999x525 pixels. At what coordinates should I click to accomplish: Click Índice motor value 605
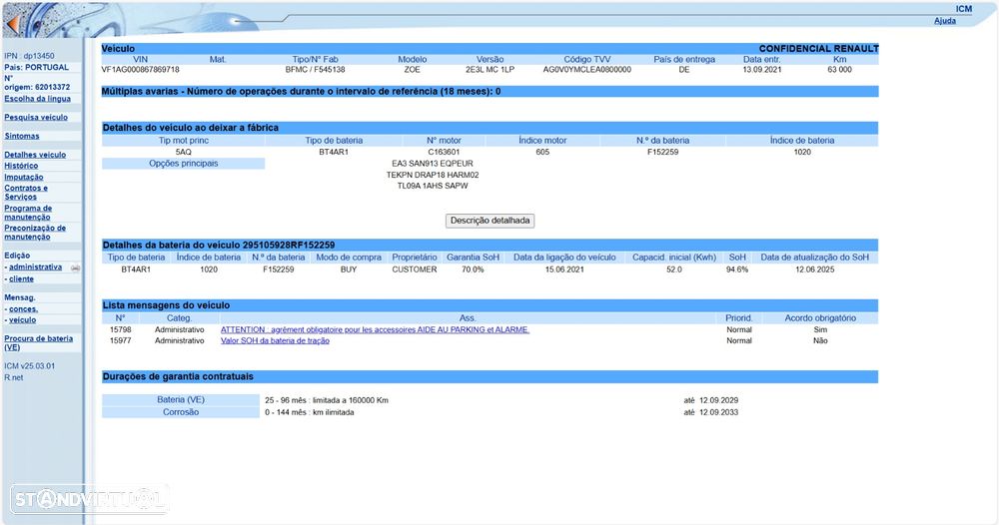click(x=542, y=152)
